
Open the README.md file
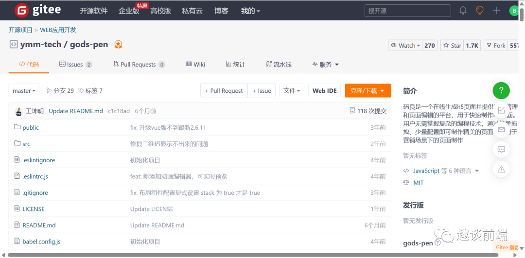(x=39, y=225)
